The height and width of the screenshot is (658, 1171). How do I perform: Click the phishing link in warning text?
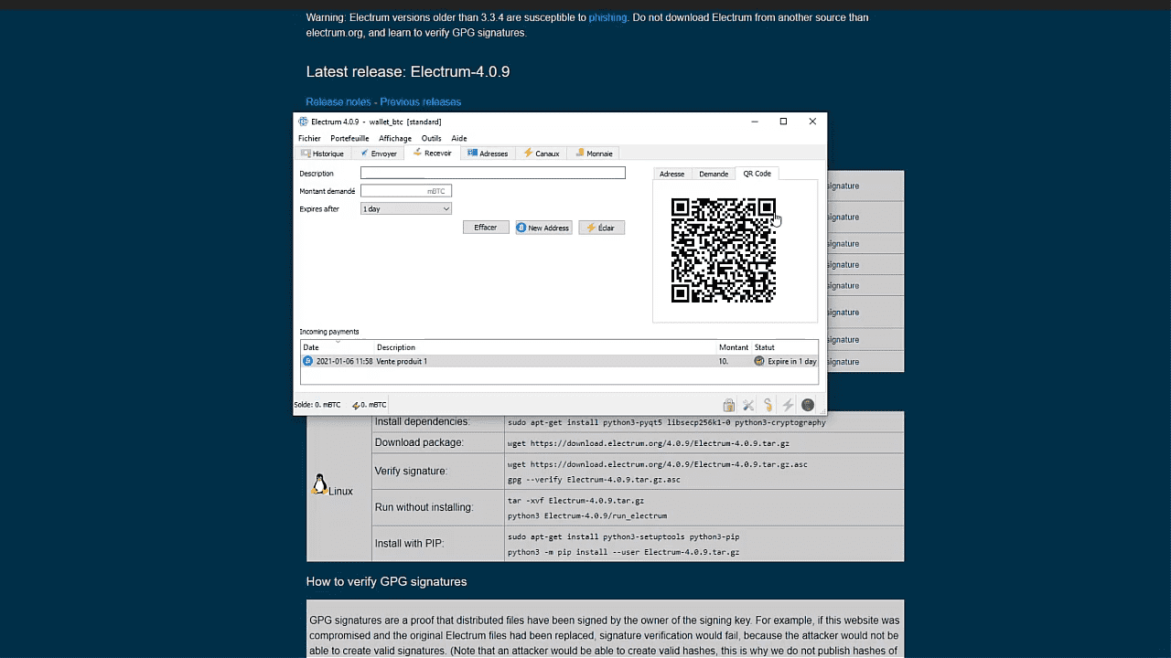608,17
